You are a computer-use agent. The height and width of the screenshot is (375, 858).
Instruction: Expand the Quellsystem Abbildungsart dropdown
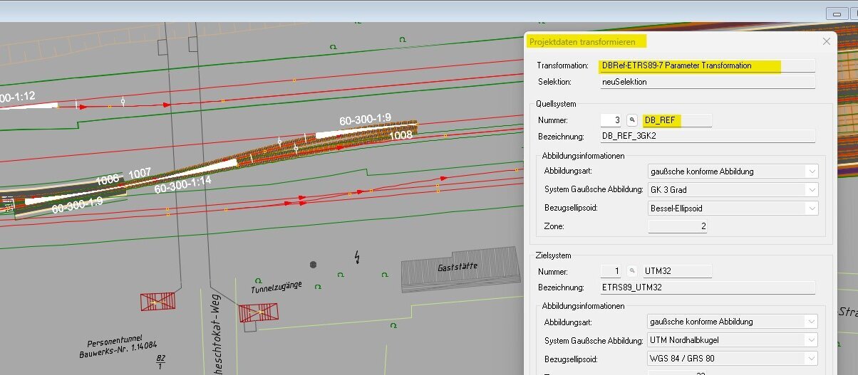click(x=811, y=171)
